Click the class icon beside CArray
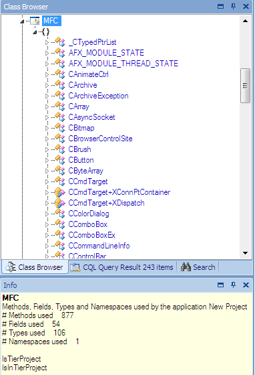Viewport: 255px width, 375px height. pyautogui.click(x=59, y=106)
